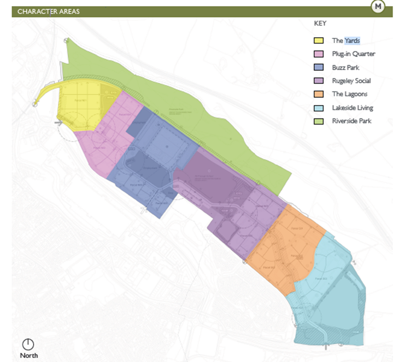This screenshot has width=415, height=362.
Task: Click the CHARACTER AREAS header title
Action: (x=48, y=12)
